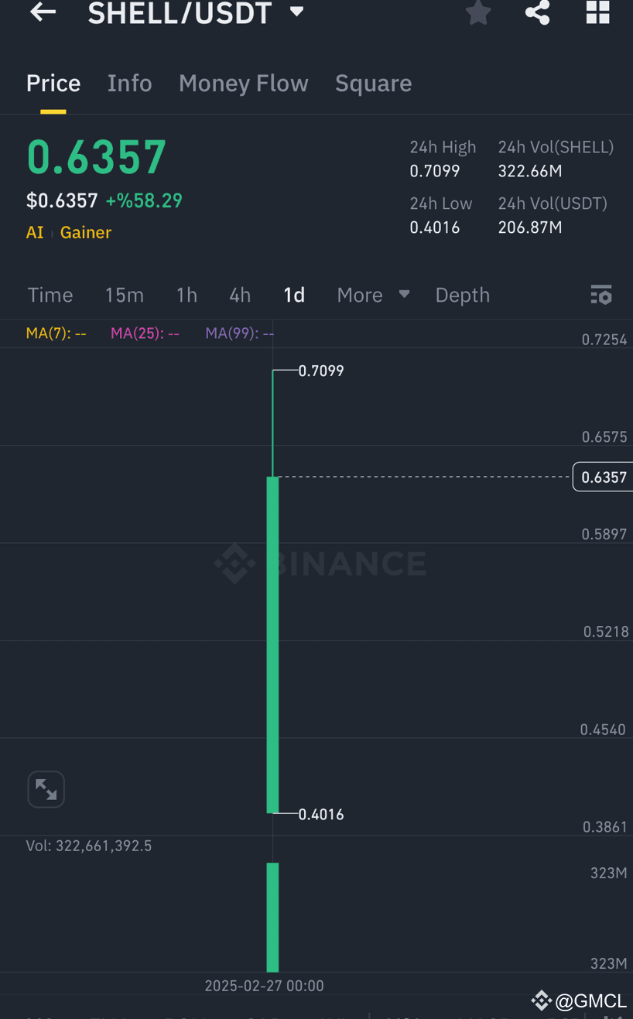This screenshot has width=633, height=1019.
Task: Switch to the Info tab
Action: (129, 84)
